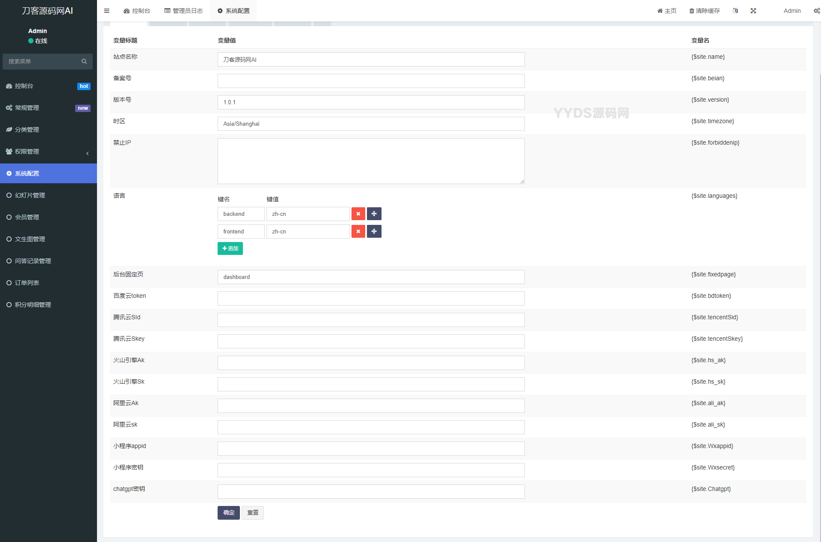The width and height of the screenshot is (821, 542).
Task: Click the move handle for the frontend language row
Action: [x=374, y=231]
